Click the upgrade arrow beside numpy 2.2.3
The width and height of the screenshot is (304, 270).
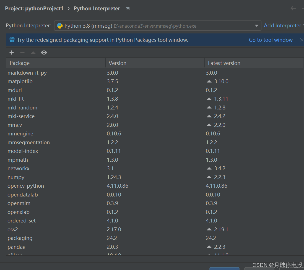click(x=209, y=177)
